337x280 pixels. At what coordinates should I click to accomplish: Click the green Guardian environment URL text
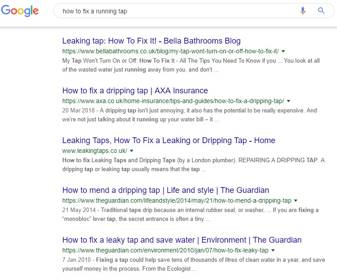pos(165,251)
